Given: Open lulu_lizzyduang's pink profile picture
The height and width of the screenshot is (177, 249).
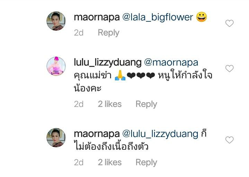Looking at the screenshot, I should (x=56, y=66).
